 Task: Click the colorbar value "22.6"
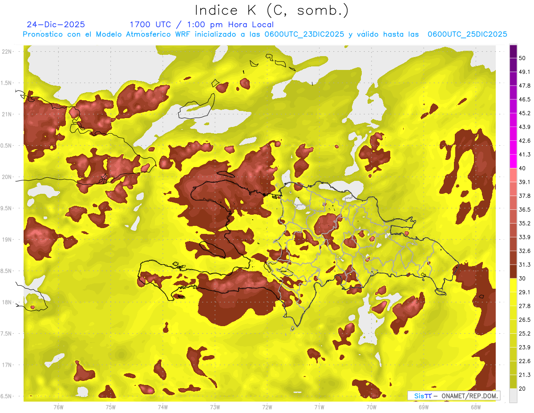[x=525, y=361]
